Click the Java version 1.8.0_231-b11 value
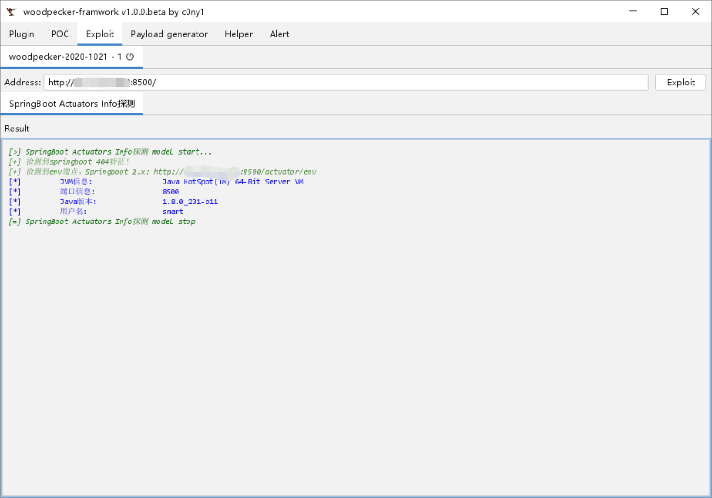 (190, 202)
